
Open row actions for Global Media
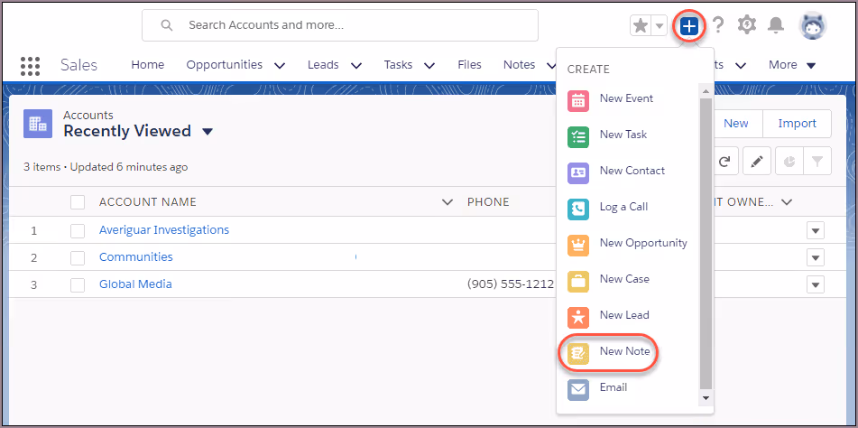click(816, 284)
